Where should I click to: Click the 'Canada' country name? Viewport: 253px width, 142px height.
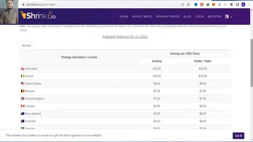(x=30, y=106)
